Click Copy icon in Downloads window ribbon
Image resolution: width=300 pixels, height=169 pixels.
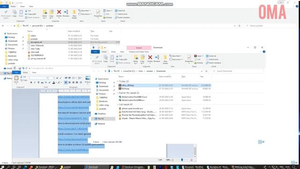tap(105, 59)
